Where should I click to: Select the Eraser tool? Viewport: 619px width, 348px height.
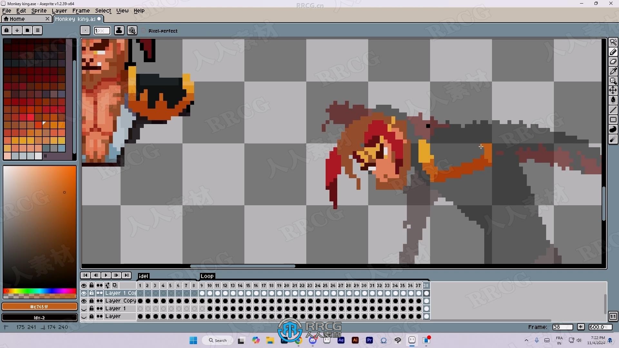click(613, 62)
